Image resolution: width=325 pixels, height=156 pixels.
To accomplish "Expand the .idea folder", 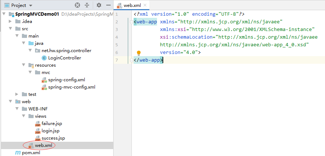I will point(11,22).
